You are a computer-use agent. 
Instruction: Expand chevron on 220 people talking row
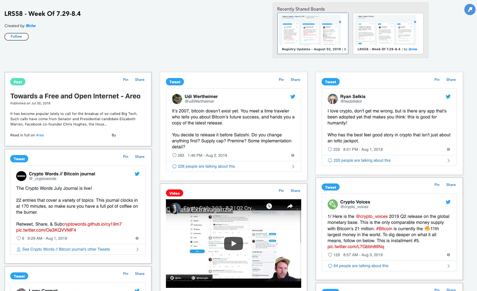[449, 161]
